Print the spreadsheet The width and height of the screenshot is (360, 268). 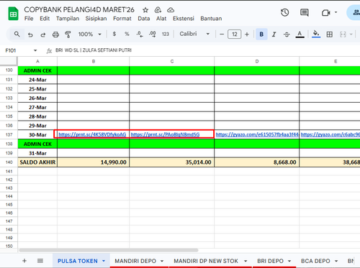click(x=55, y=34)
